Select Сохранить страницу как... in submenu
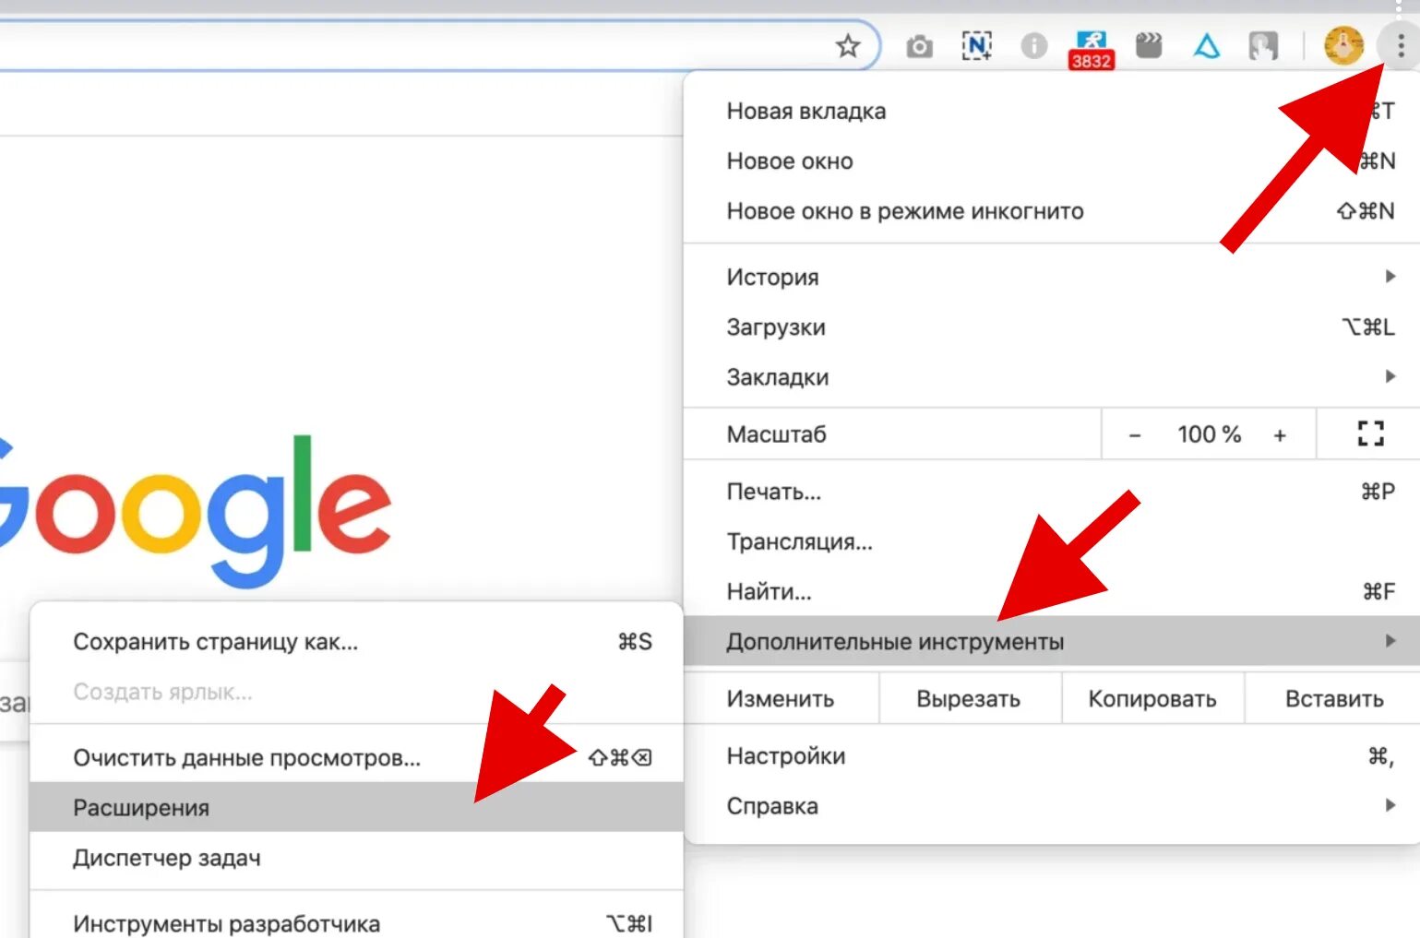1420x938 pixels. (x=356, y=642)
